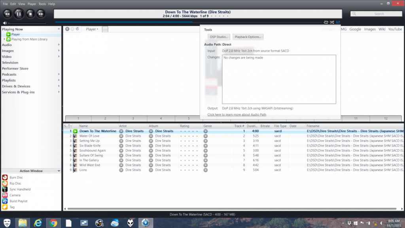Open the Player menu in menu bar
This screenshot has width=405, height=228.
coord(32,4)
